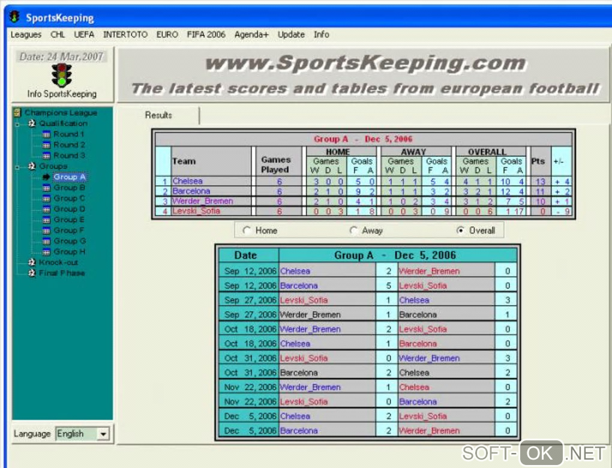The image size is (612, 468).
Task: Click the soccer ball icon beside Knock-out
Action: 32,262
